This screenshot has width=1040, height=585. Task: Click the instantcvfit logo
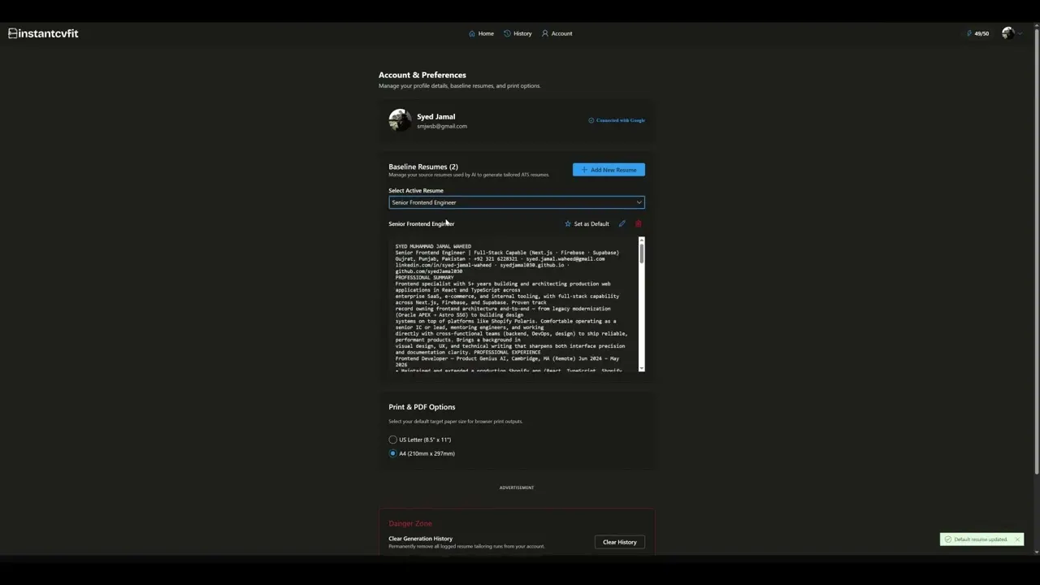43,33
